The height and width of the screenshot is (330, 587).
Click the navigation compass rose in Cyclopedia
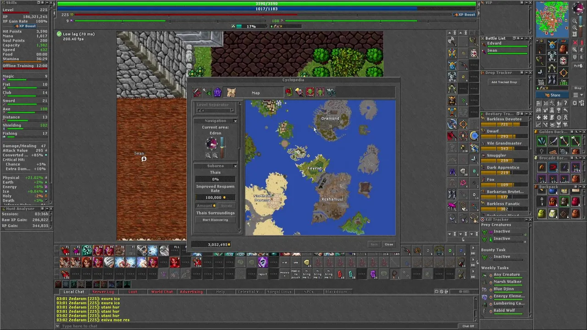[x=211, y=144]
